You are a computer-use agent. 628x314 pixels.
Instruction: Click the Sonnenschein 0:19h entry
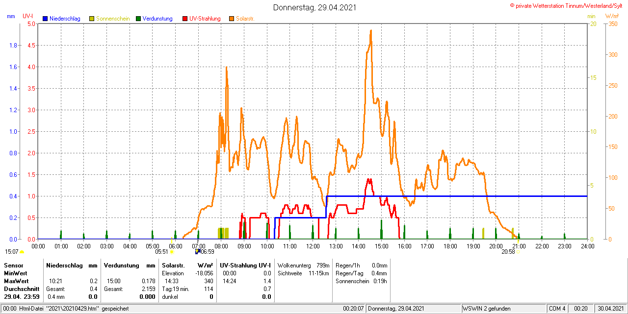click(362, 281)
